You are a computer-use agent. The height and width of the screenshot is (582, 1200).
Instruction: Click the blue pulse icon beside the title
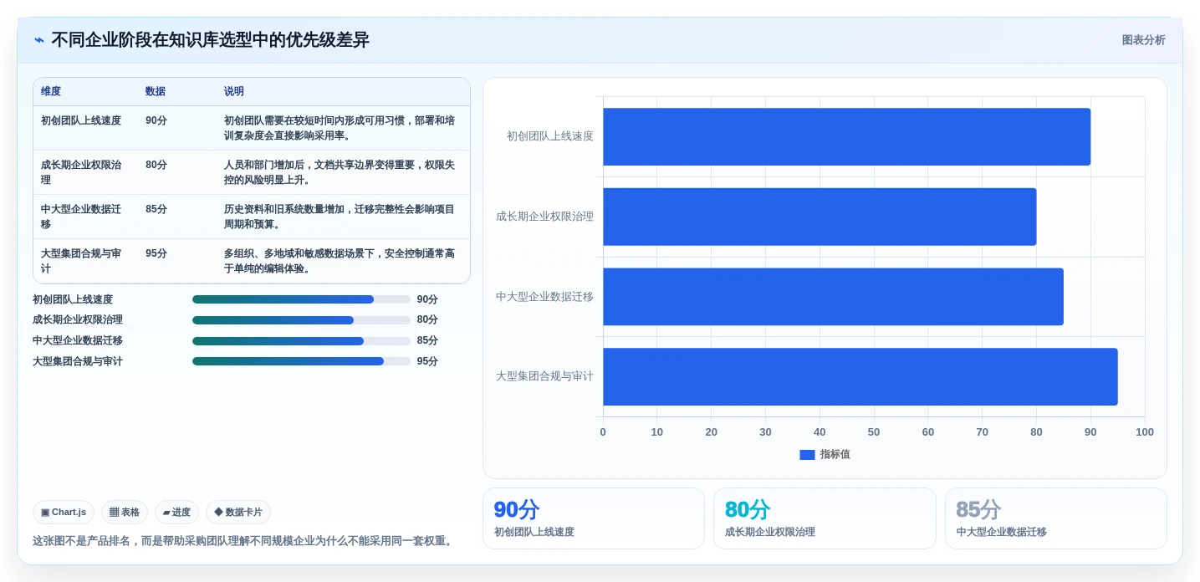click(x=39, y=40)
